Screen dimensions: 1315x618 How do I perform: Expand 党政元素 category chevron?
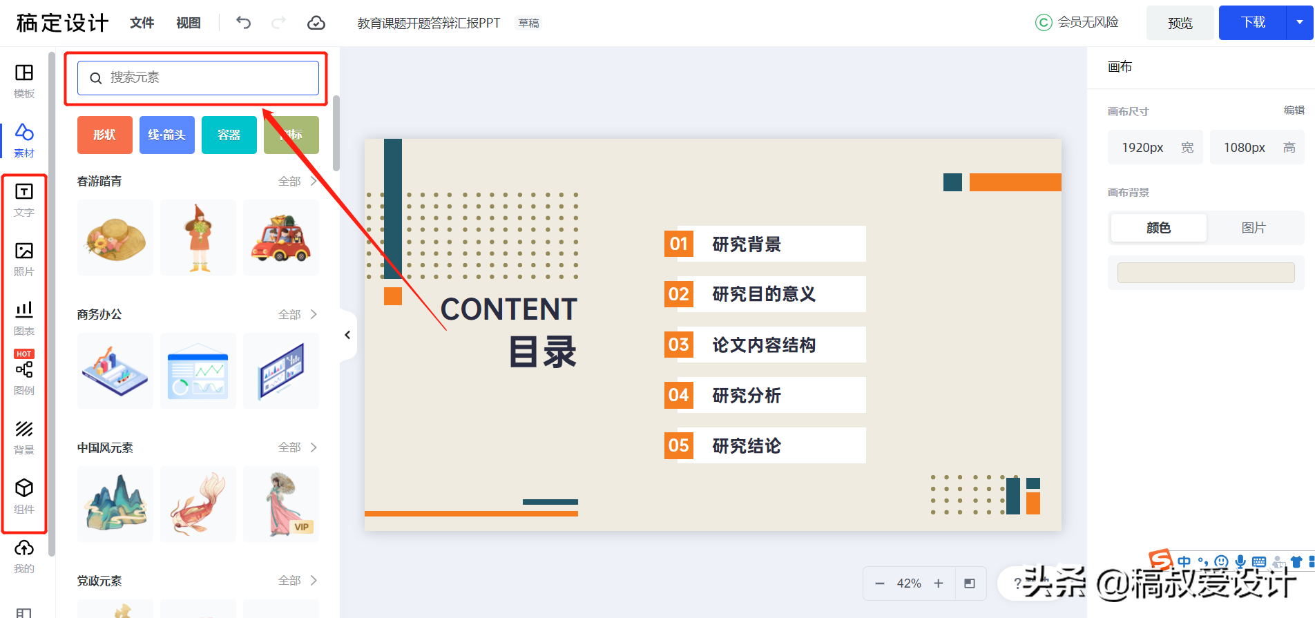tap(314, 581)
